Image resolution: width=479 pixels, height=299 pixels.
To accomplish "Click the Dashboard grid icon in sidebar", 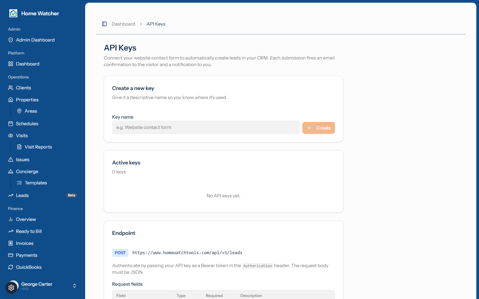I will pos(11,64).
